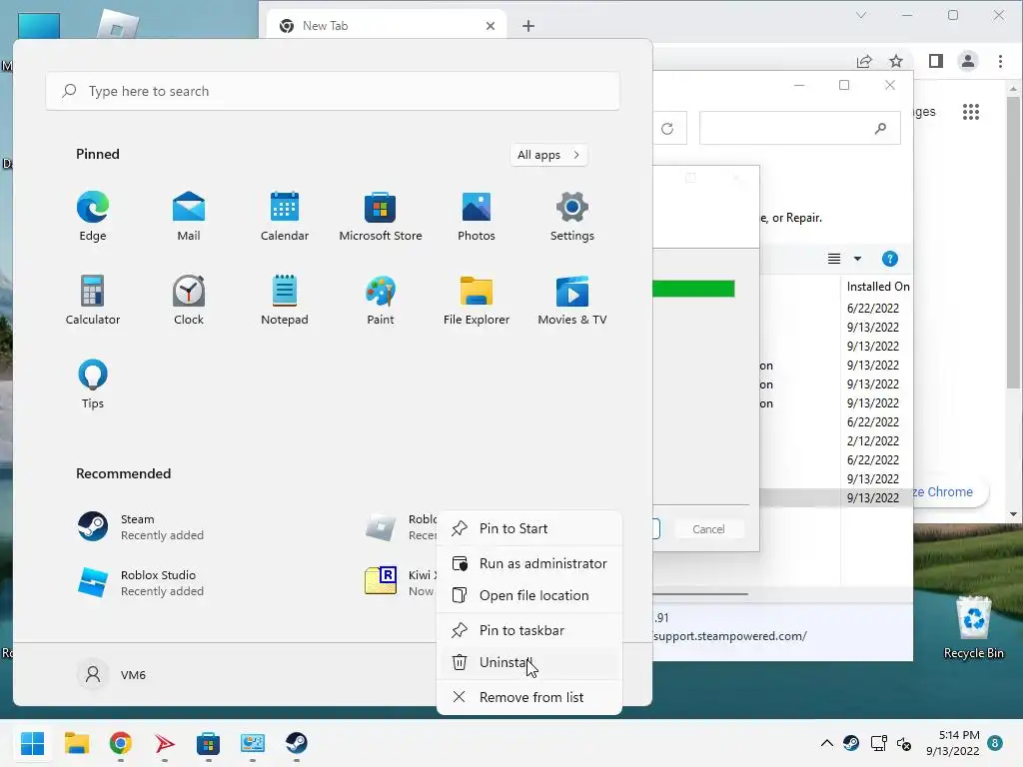Cancel the uninstall progress dialog
The height and width of the screenshot is (767, 1023).
click(708, 529)
